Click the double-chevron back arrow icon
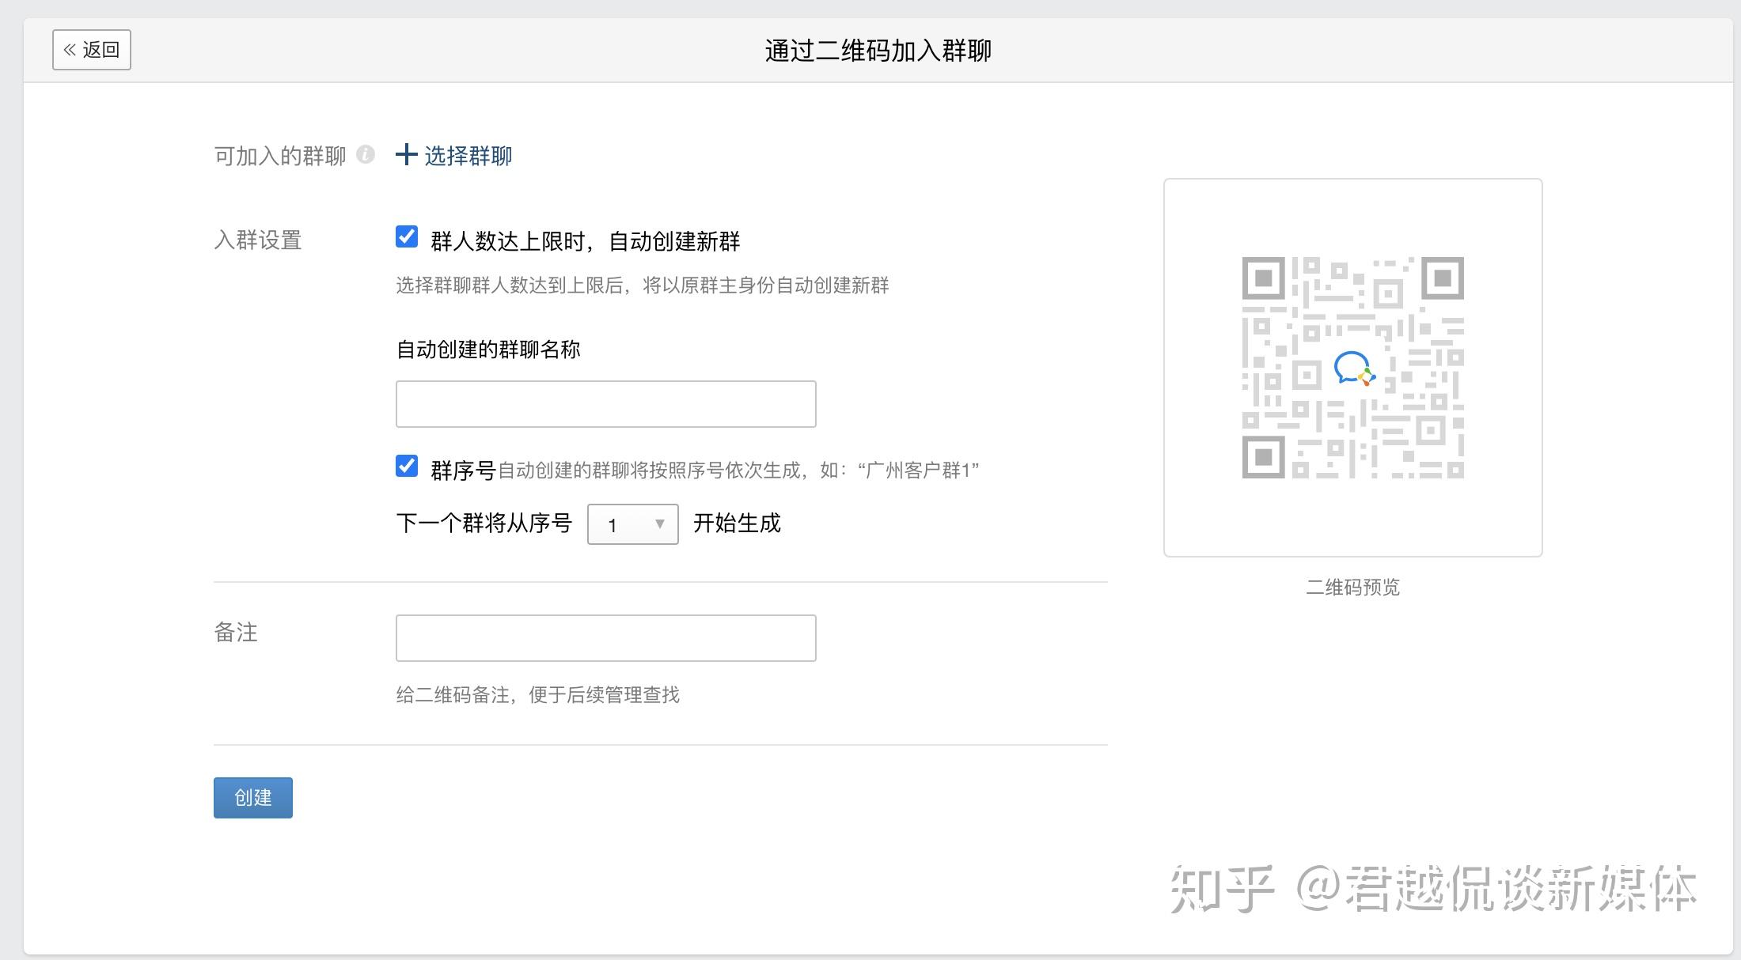Screen dimensions: 1741x960 [70, 50]
